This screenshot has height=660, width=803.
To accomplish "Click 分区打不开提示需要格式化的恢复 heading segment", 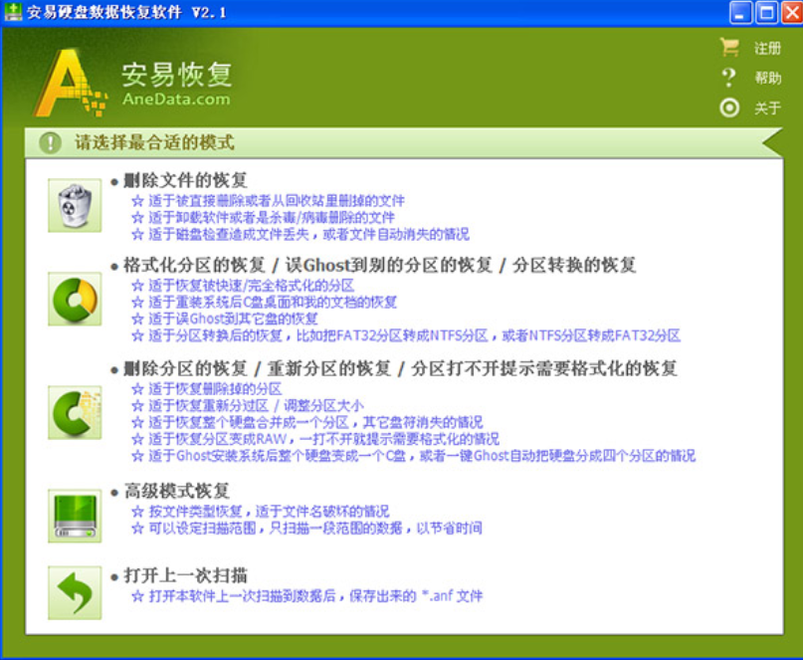I will 544,368.
